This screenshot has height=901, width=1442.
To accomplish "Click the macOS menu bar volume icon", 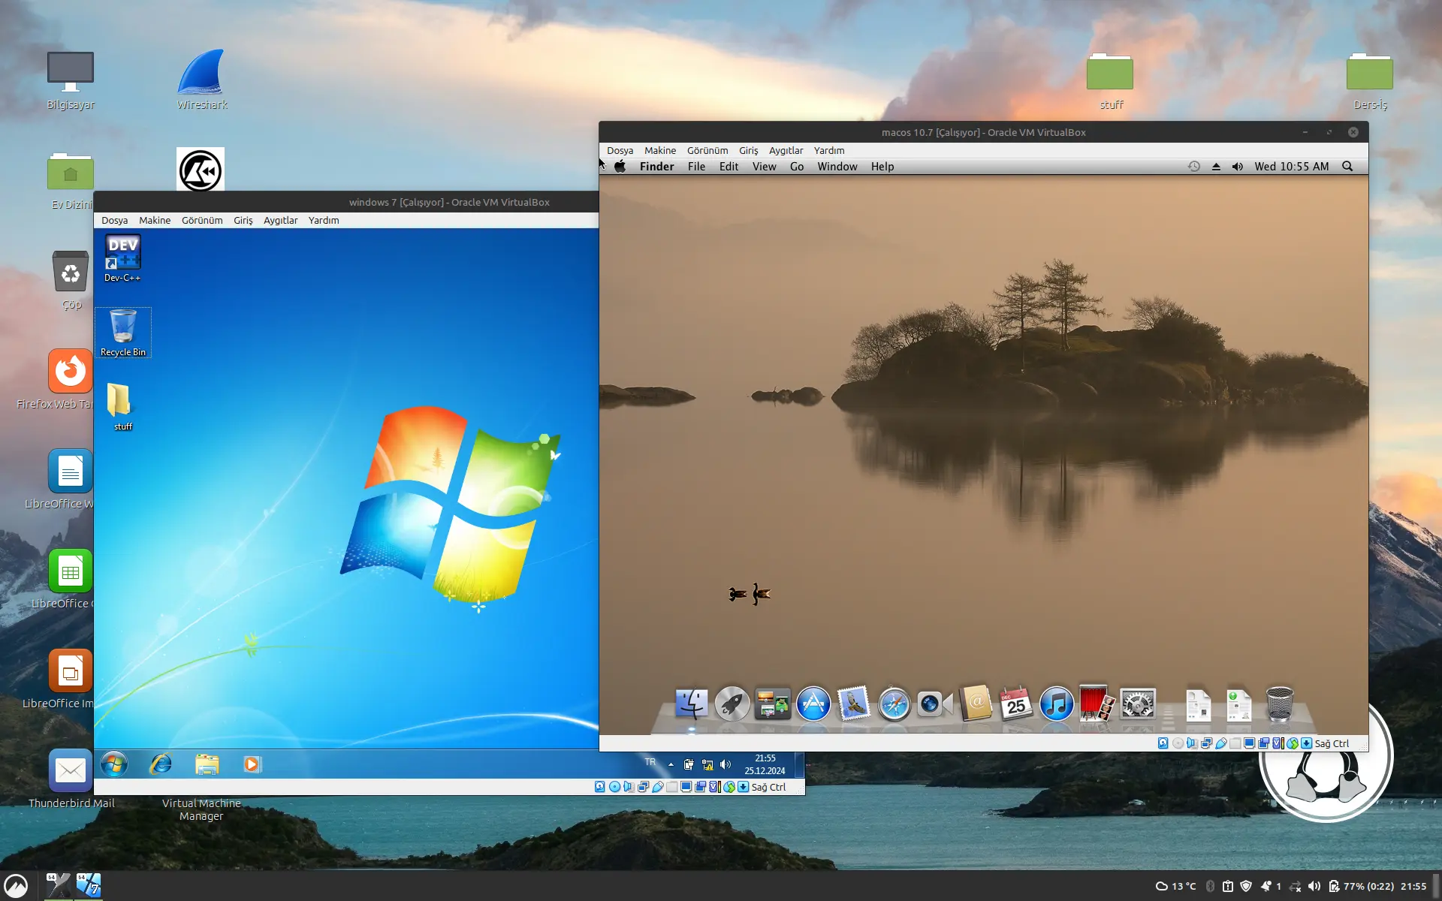I will click(x=1237, y=167).
